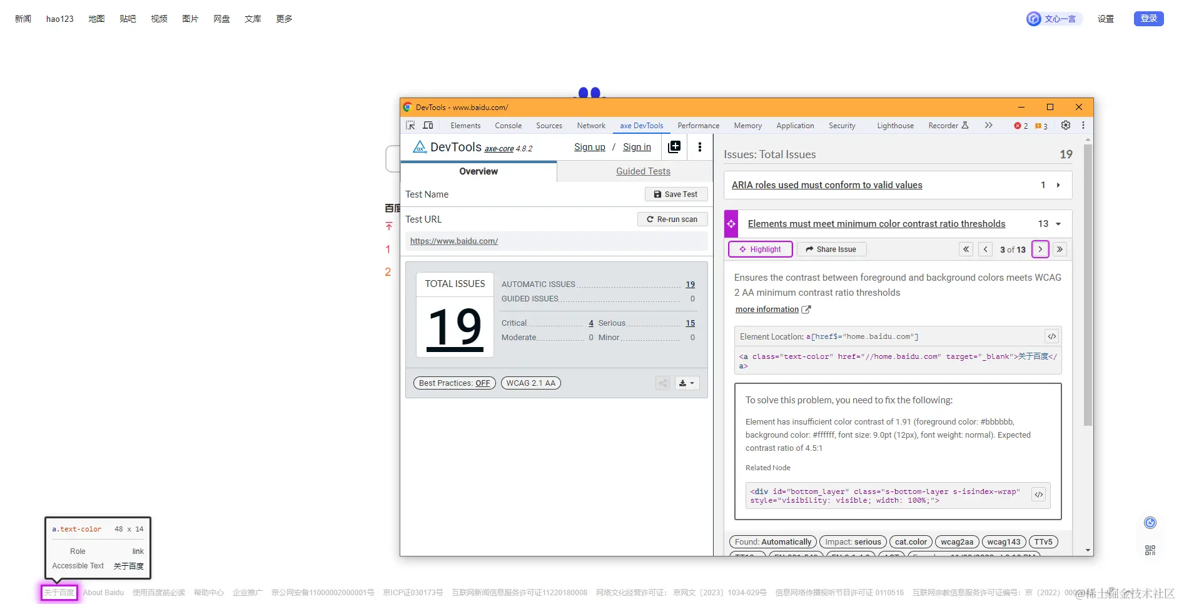Jump to last issue double-arrow
The image size is (1179, 604).
pyautogui.click(x=1060, y=249)
